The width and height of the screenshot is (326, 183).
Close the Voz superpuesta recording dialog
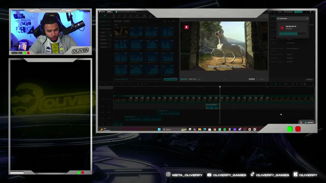click(307, 19)
